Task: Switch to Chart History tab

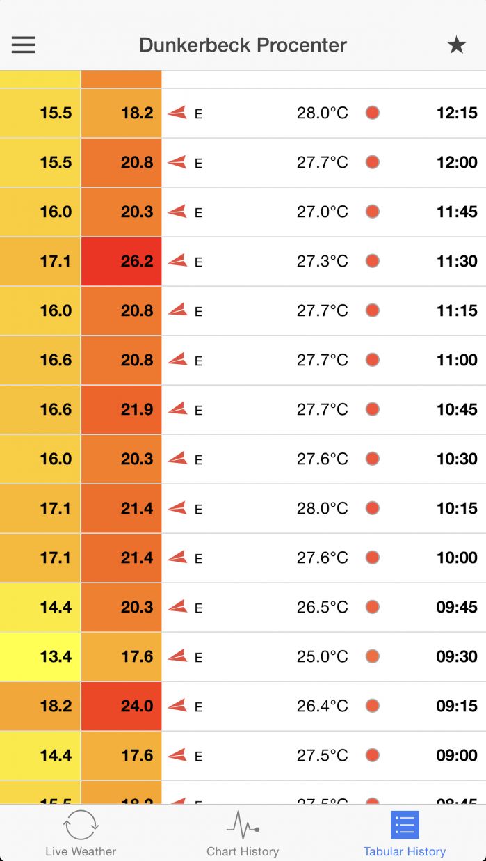Action: 243,851
